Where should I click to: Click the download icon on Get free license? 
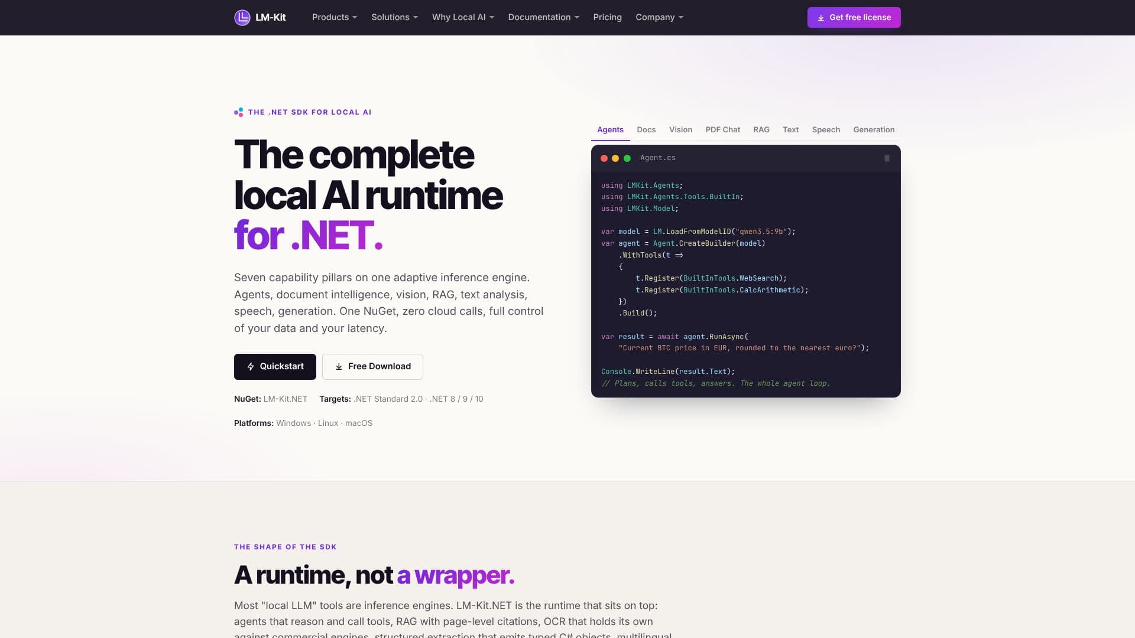click(x=821, y=18)
